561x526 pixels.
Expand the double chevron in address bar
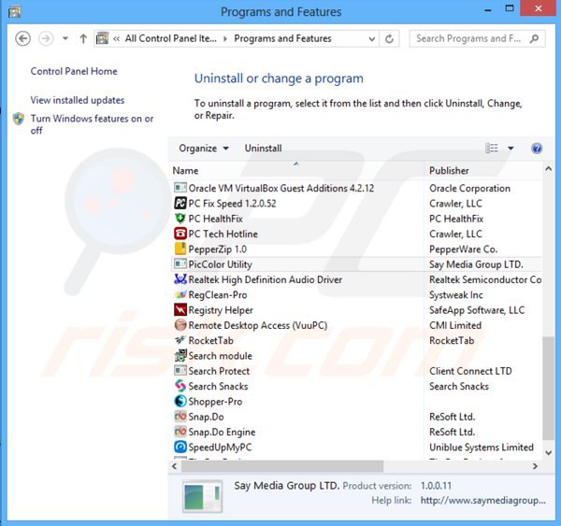point(116,38)
